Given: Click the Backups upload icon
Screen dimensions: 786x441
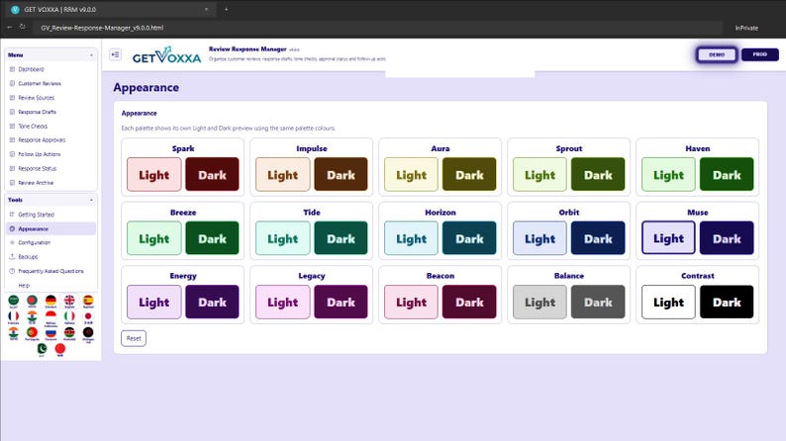Looking at the screenshot, I should (x=12, y=256).
